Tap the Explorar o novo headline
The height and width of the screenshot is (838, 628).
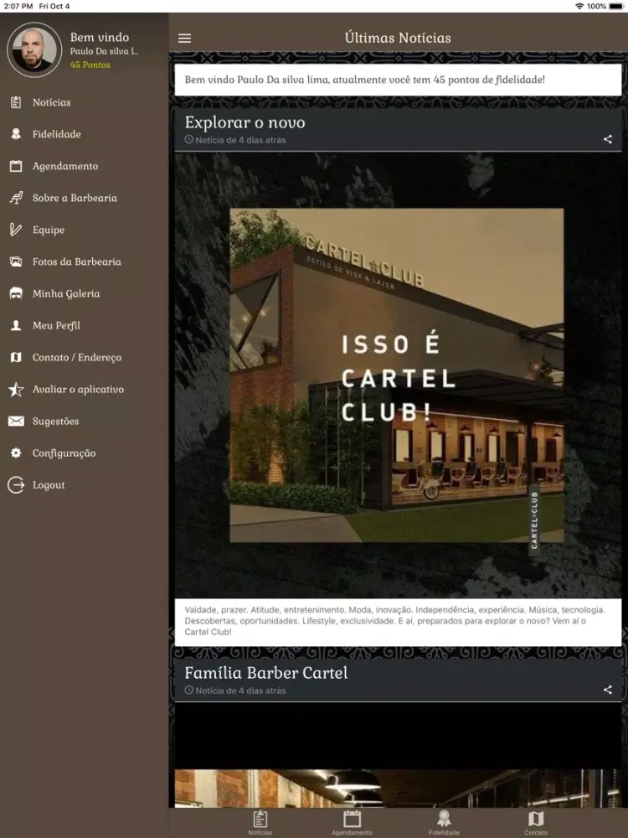click(245, 122)
